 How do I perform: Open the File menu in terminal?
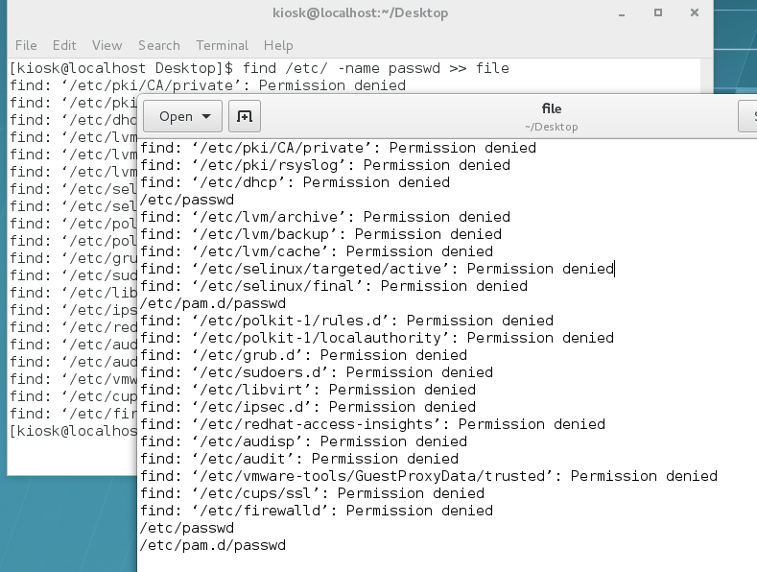[26, 45]
